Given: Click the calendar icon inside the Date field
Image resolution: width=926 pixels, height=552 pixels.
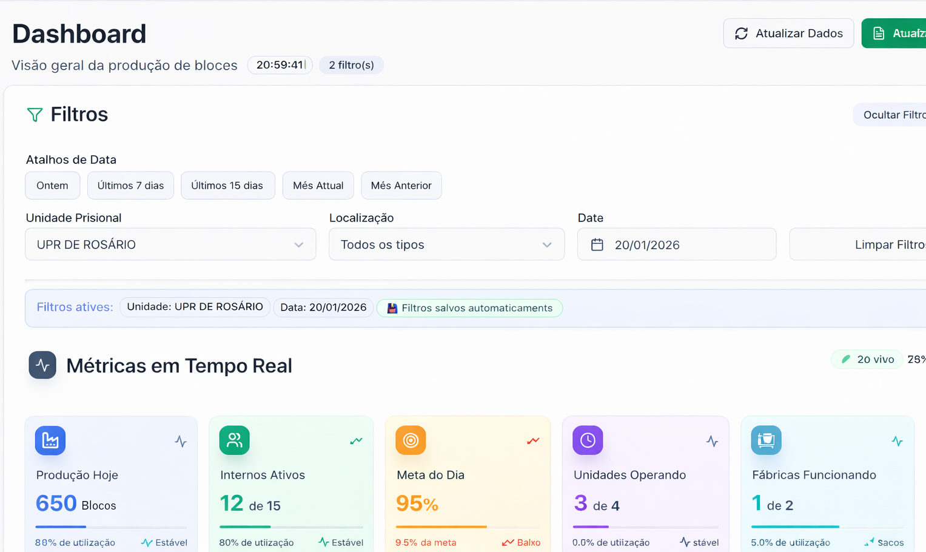Looking at the screenshot, I should 598,244.
